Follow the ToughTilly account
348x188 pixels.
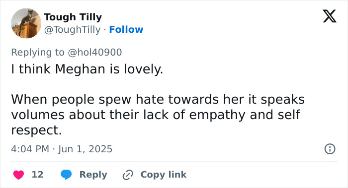point(126,29)
